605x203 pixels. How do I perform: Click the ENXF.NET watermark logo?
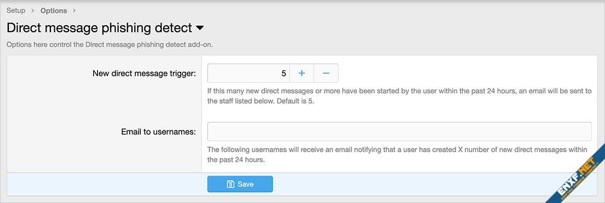click(574, 174)
